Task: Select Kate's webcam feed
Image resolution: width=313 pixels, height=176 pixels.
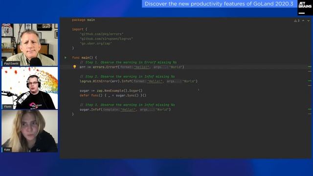Action: (x=30, y=131)
